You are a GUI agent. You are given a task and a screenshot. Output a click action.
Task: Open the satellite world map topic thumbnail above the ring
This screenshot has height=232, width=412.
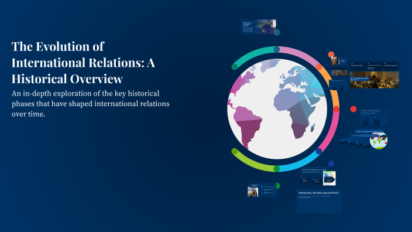(x=259, y=26)
